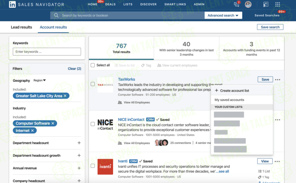This screenshot has height=183, width=296.
Task: Click the LinkedIn logo icon
Action: 12,4
